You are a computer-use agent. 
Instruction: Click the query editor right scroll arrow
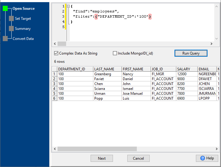pyautogui.click(x=212, y=44)
